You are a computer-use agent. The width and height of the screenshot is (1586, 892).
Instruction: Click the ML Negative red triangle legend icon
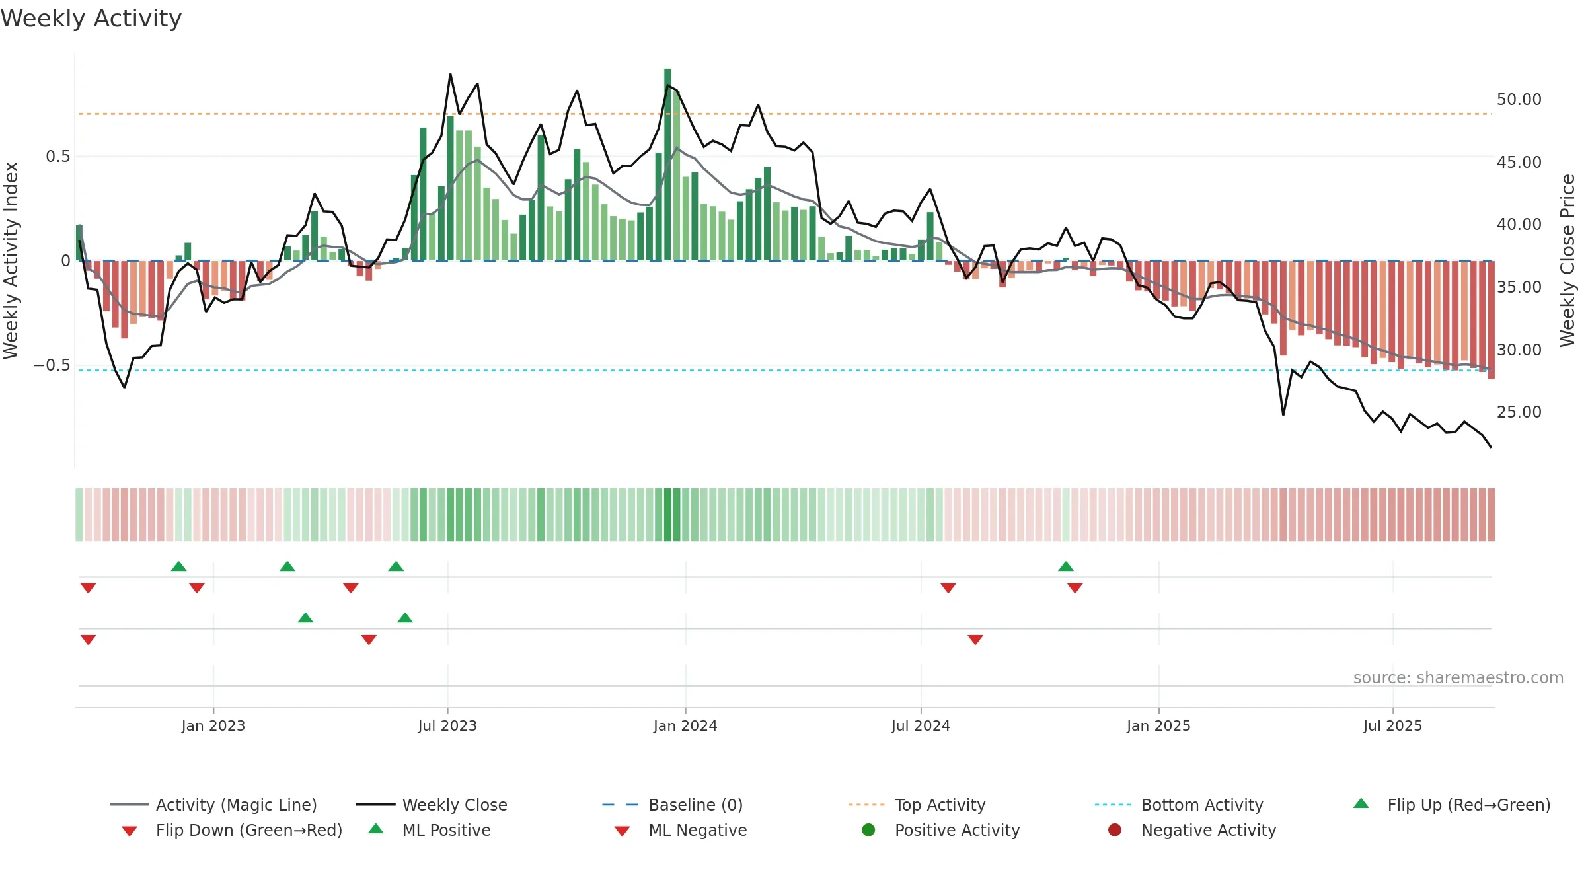pos(622,831)
